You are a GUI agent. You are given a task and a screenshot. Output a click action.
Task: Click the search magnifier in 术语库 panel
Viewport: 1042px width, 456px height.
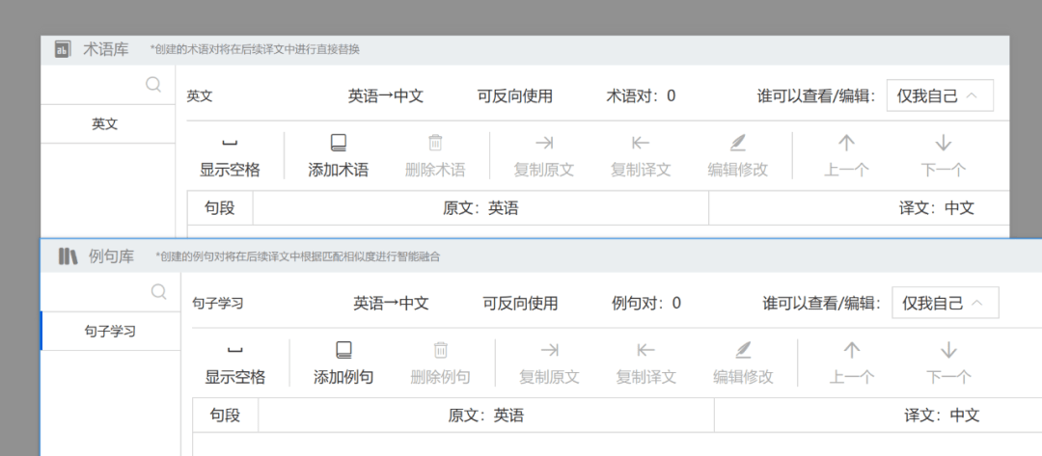coord(153,85)
